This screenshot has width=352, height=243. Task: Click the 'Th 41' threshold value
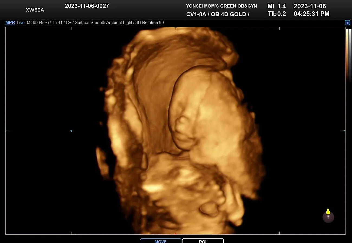click(x=57, y=23)
